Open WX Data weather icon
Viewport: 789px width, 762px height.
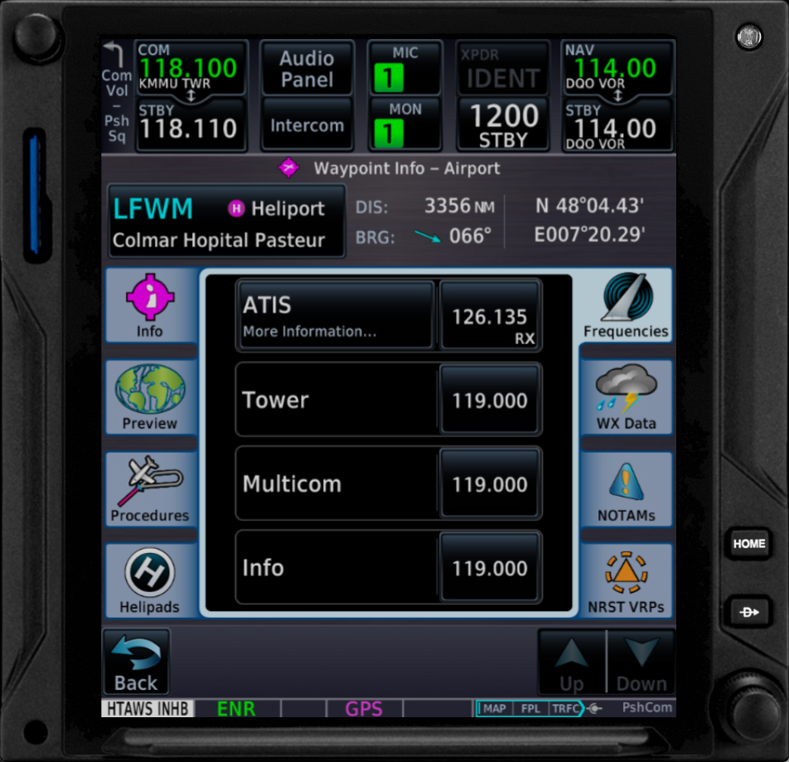pyautogui.click(x=626, y=398)
